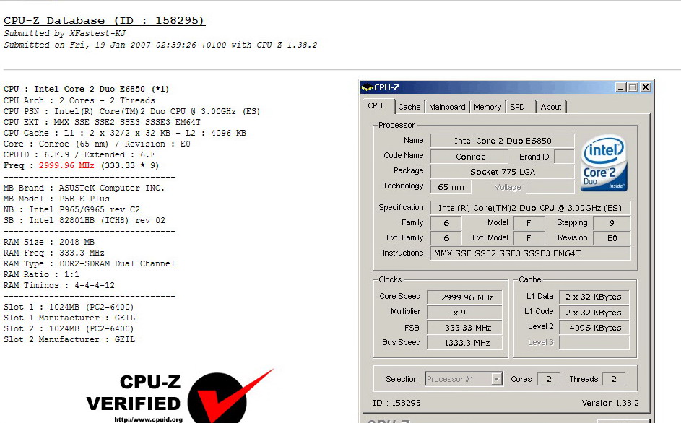Click the L1 Data cache value field
This screenshot has width=681, height=423.
pos(594,297)
